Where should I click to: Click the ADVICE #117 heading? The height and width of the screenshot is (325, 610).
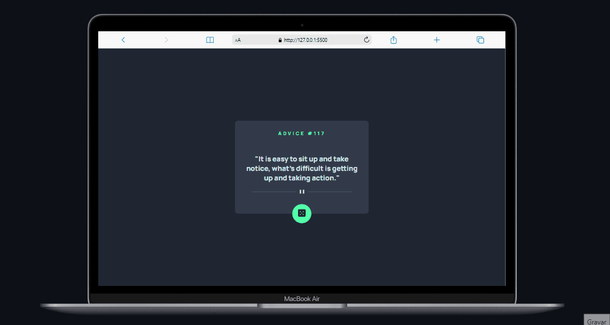coord(301,133)
